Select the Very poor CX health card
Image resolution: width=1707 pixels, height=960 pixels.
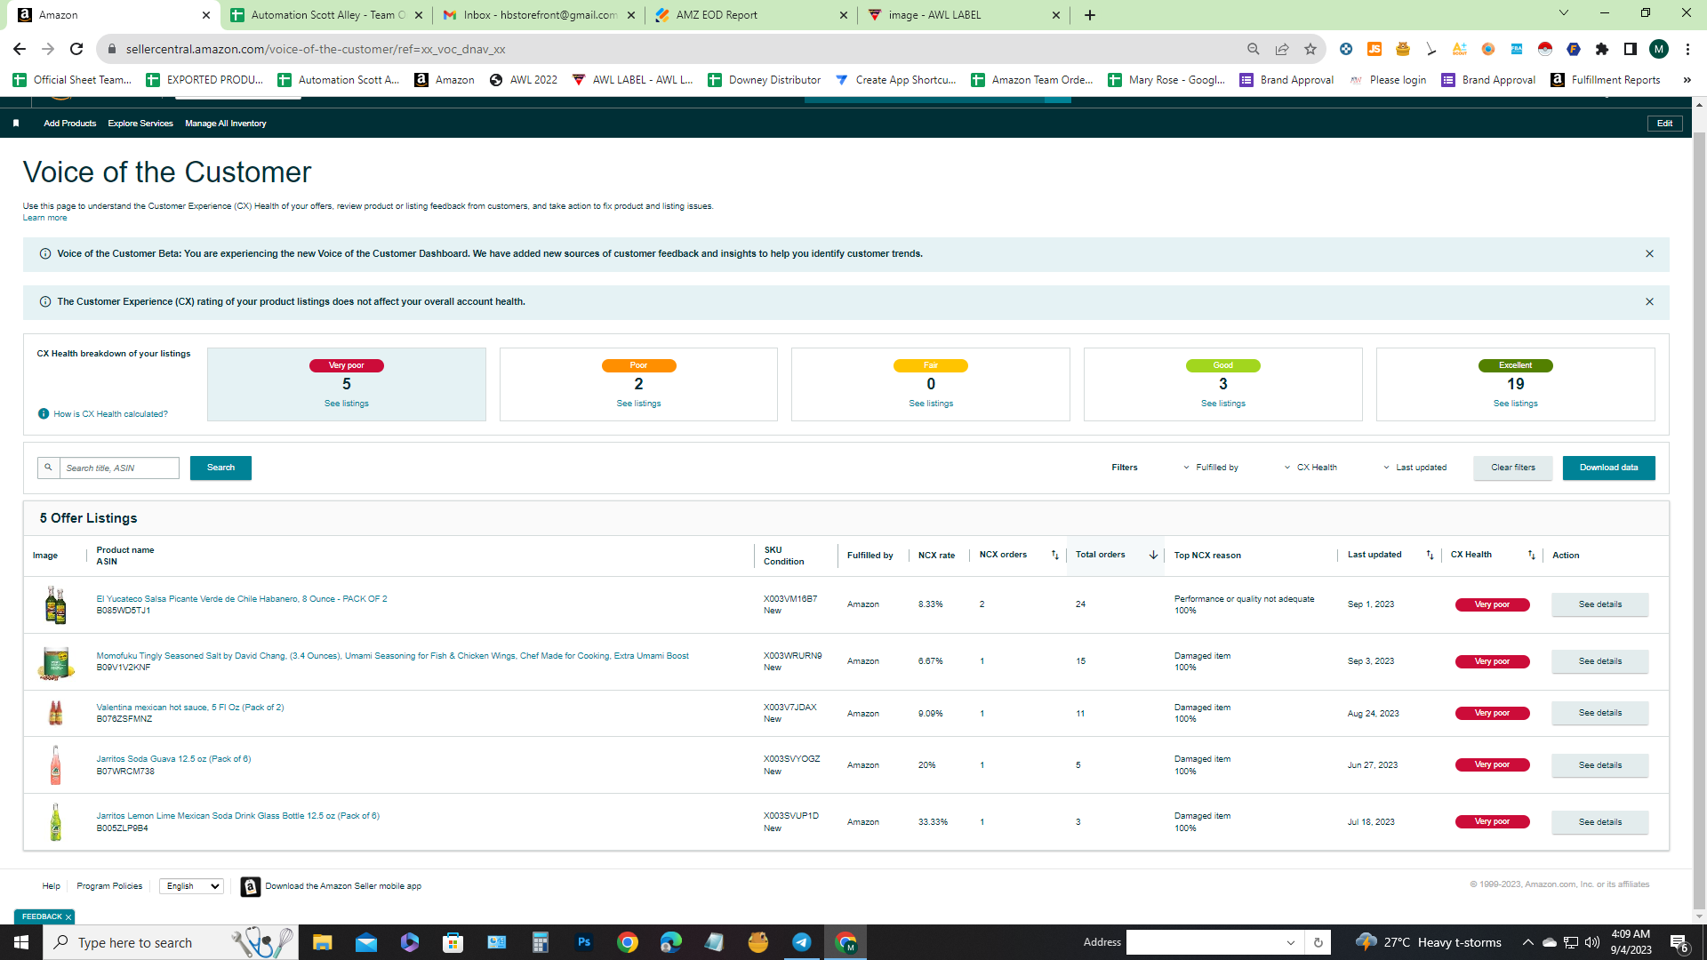pyautogui.click(x=347, y=384)
